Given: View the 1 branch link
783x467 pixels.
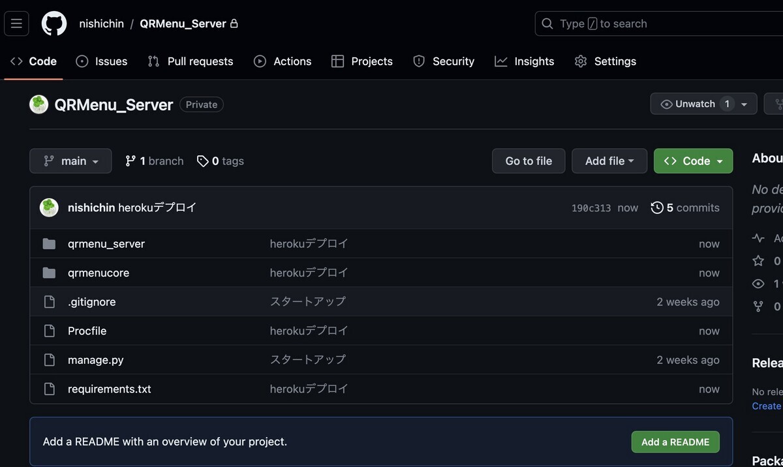Looking at the screenshot, I should [155, 161].
